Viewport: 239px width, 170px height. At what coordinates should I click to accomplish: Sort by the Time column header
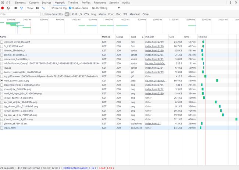tap(190, 37)
